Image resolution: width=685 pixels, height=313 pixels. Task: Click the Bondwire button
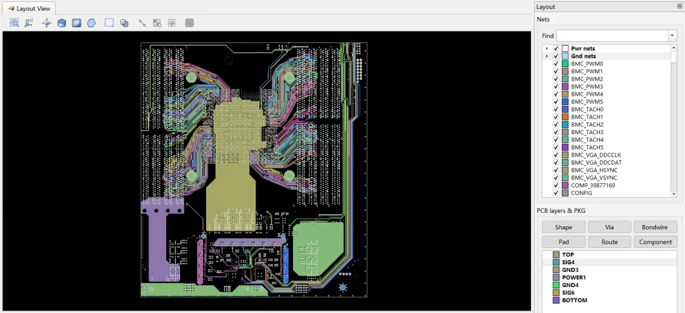(655, 227)
